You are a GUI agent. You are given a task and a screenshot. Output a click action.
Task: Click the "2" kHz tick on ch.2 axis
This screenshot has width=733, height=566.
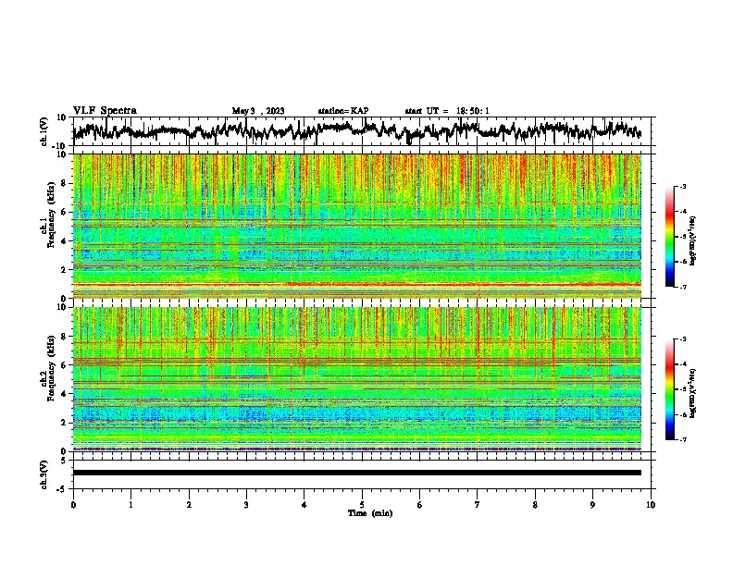tap(64, 423)
